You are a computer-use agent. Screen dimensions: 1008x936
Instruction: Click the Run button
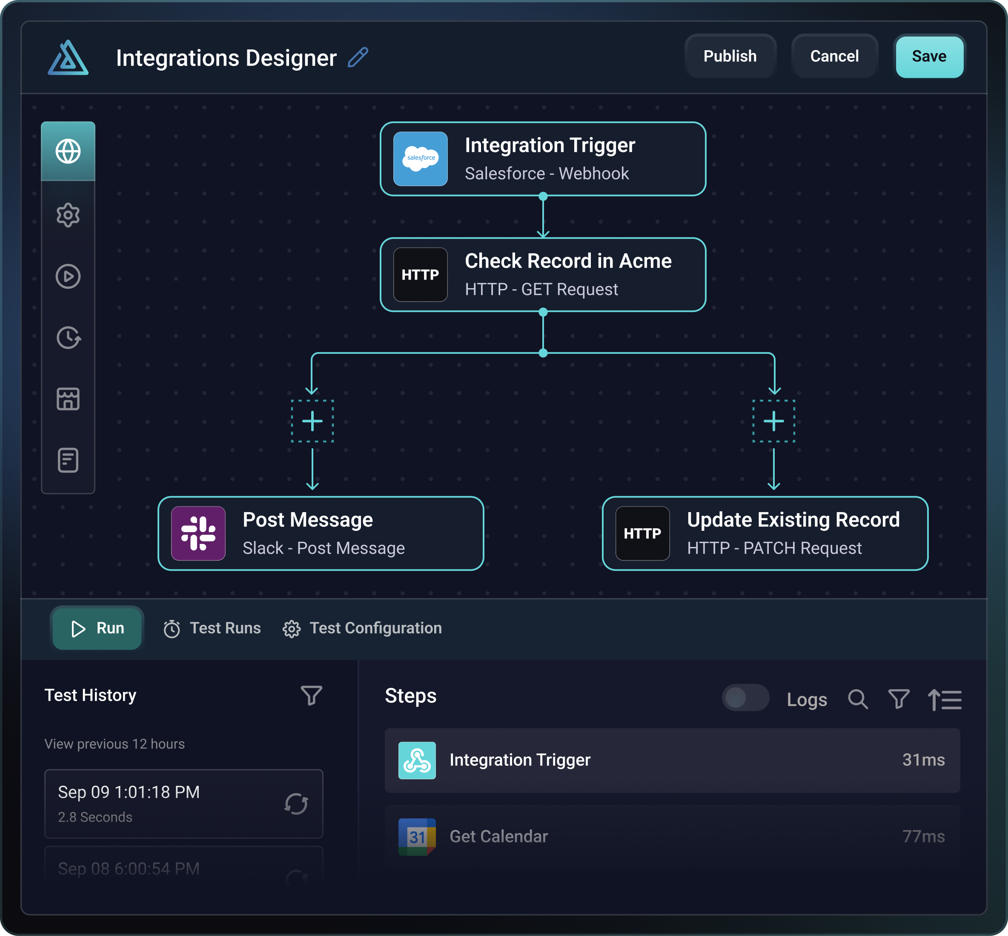tap(97, 628)
